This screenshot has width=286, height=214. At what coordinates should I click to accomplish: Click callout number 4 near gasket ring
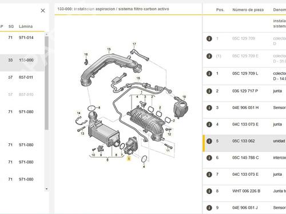144,167
